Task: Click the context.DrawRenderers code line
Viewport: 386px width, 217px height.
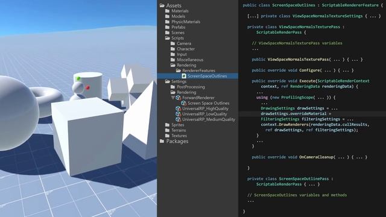Action: 315,125
